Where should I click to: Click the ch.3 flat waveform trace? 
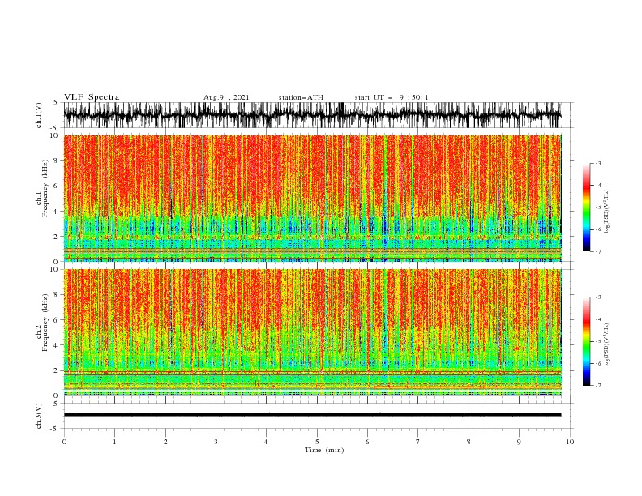click(x=312, y=415)
